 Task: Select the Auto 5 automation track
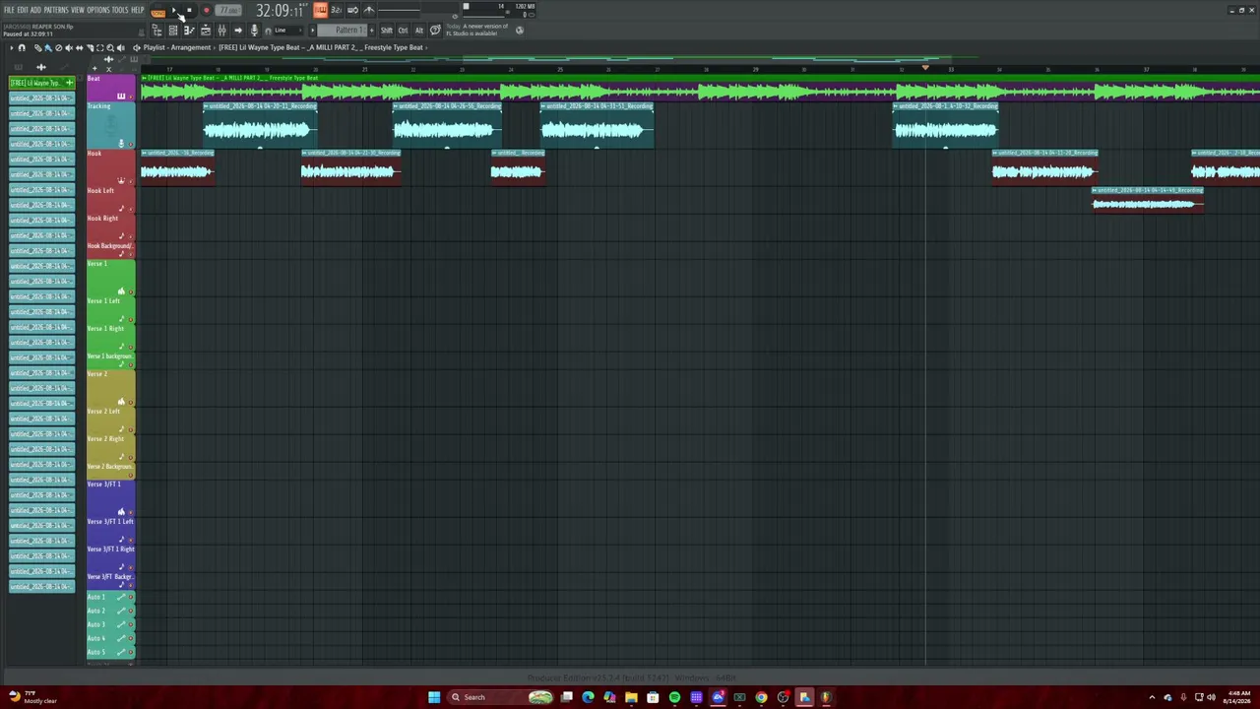(110, 652)
